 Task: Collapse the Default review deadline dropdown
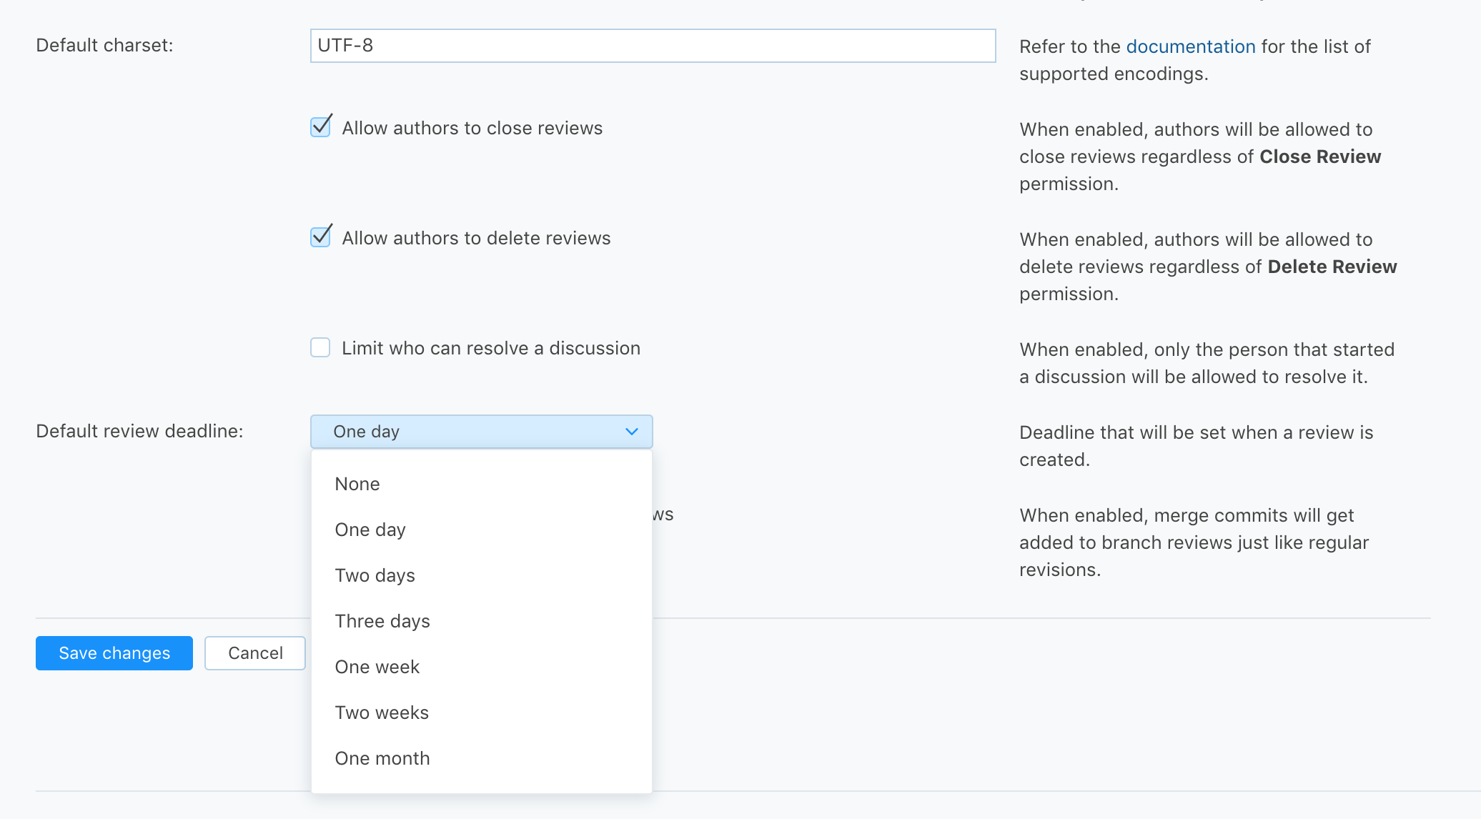coord(481,432)
